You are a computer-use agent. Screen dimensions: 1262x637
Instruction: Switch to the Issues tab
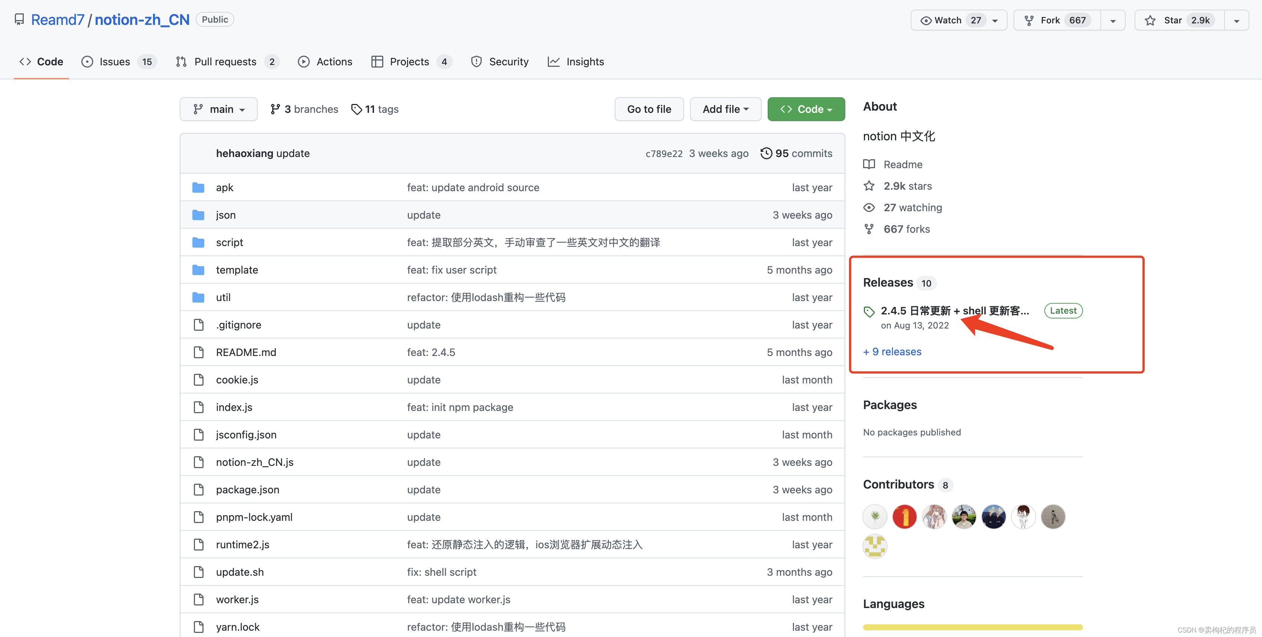tap(119, 62)
